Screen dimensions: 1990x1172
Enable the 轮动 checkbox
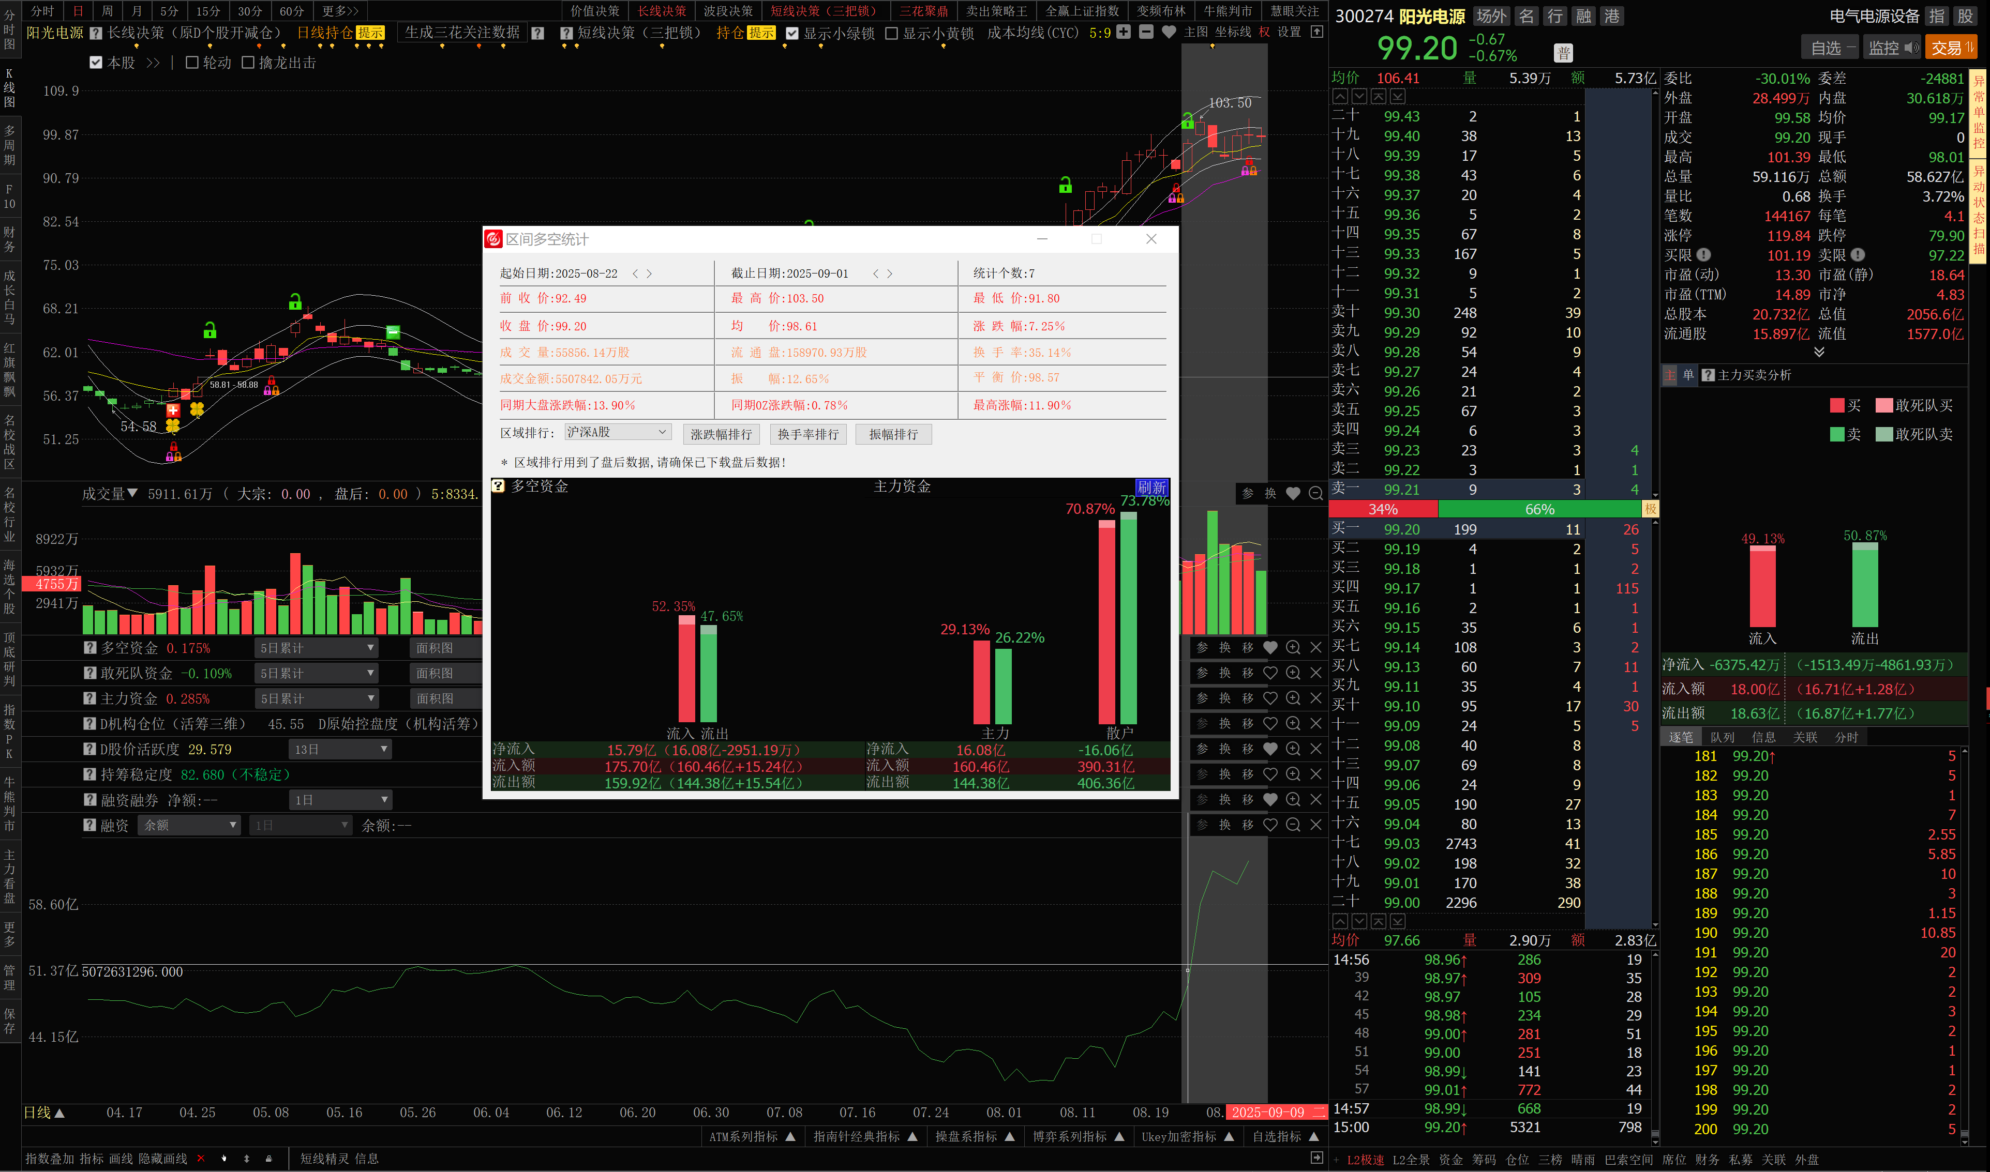192,63
